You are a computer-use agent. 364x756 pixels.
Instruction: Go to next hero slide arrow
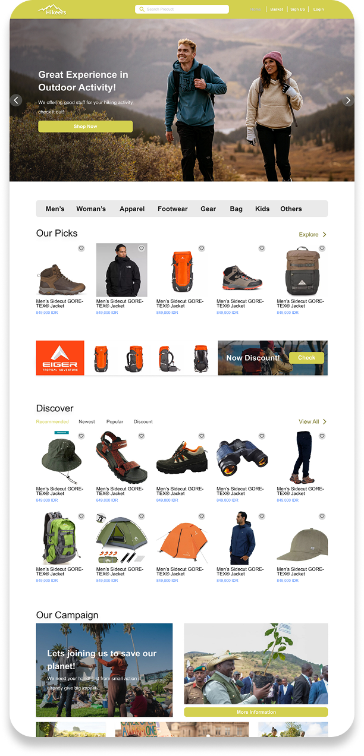click(348, 100)
